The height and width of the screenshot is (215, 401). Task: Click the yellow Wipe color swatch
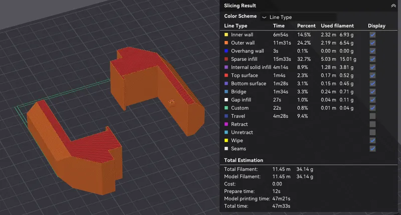pos(226,140)
